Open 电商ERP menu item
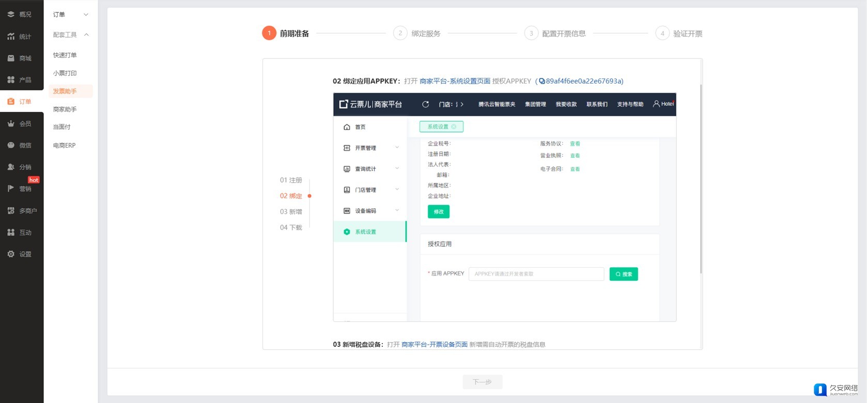This screenshot has height=403, width=867. (65, 146)
